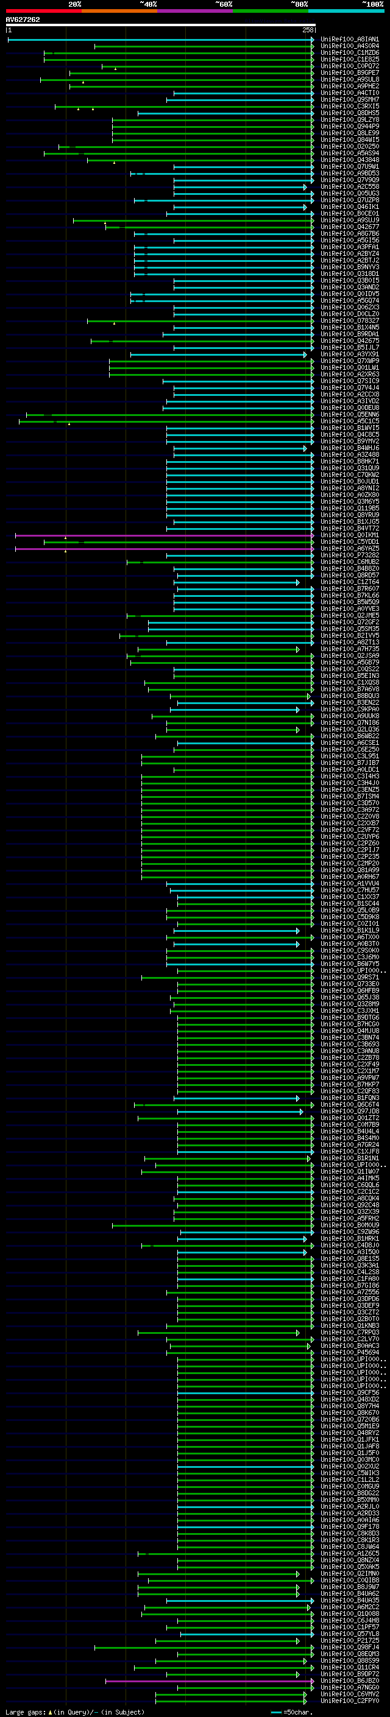Select the UniRef100_B4VT72 label
Screen dimensions: 390x1717
click(350, 529)
